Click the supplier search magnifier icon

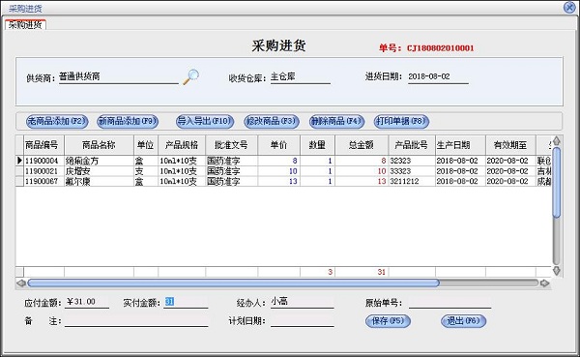click(190, 77)
